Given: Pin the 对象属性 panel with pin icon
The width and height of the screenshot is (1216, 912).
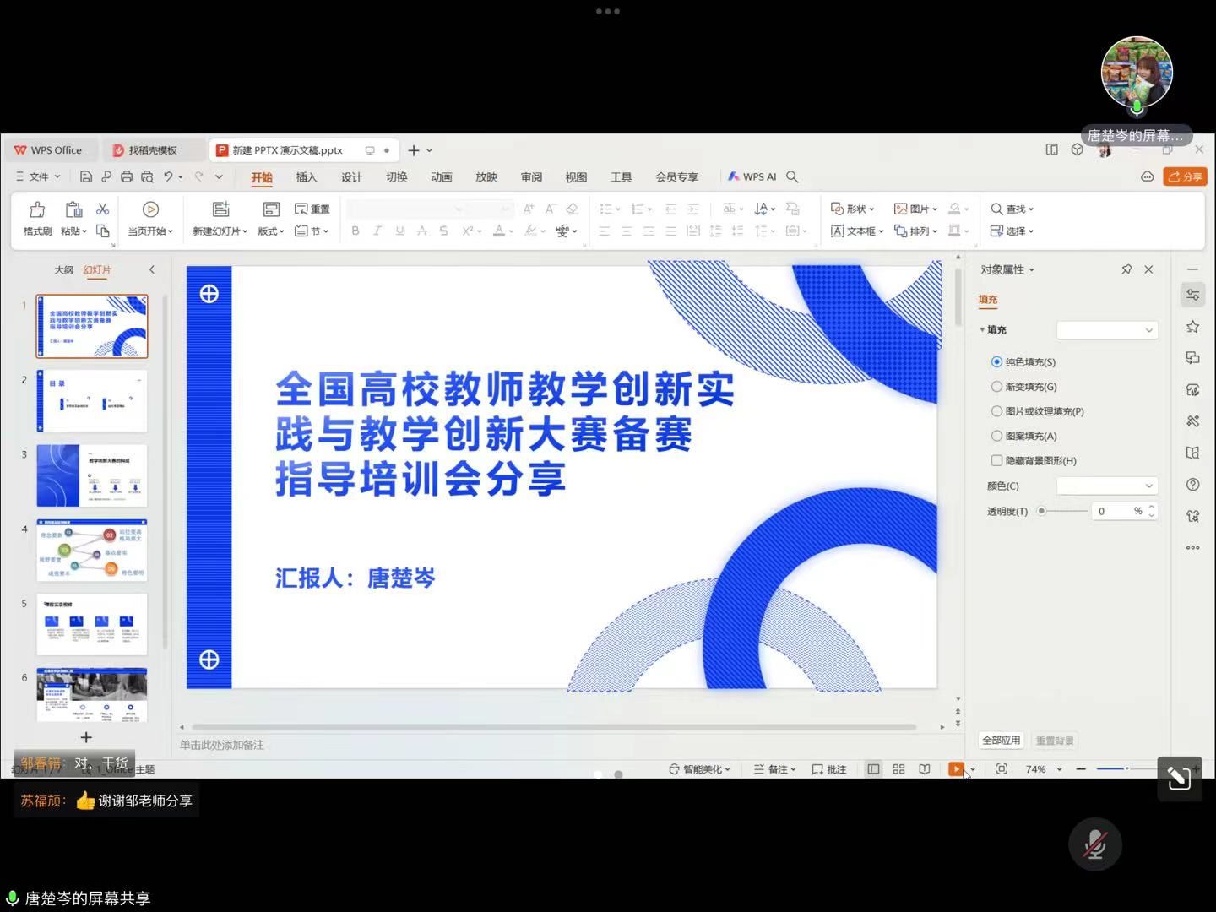Looking at the screenshot, I should click(x=1126, y=269).
